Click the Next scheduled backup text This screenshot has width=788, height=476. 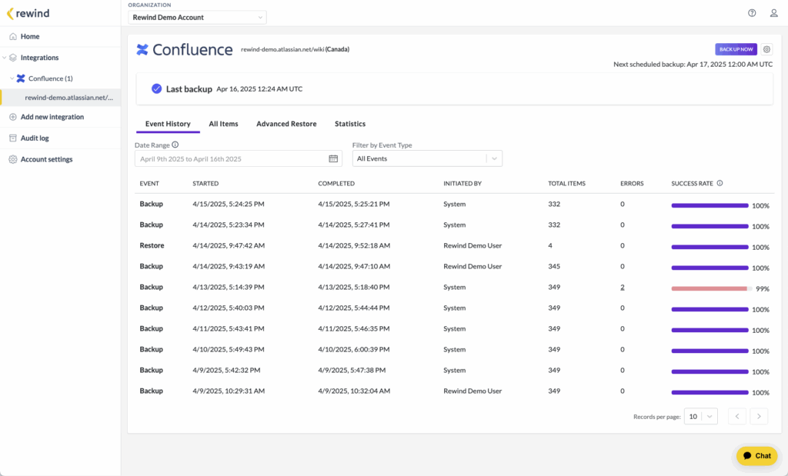coord(693,65)
